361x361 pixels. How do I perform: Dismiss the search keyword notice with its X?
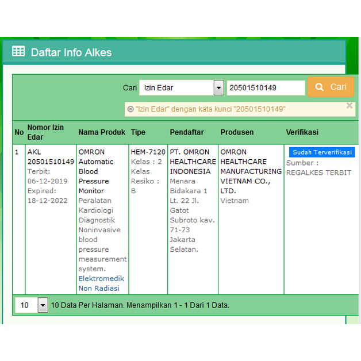349,106
